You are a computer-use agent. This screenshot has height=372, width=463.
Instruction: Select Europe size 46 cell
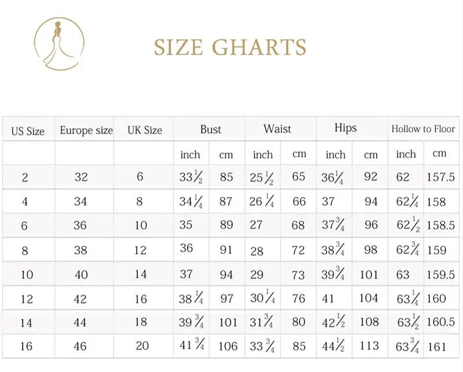pos(81,346)
